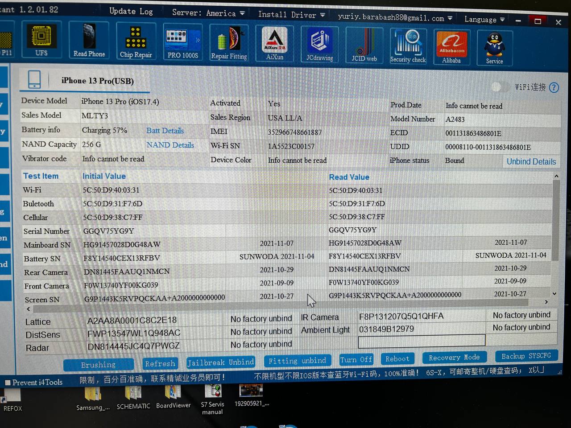
Task: Launch the AiXun tool
Action: click(x=274, y=44)
